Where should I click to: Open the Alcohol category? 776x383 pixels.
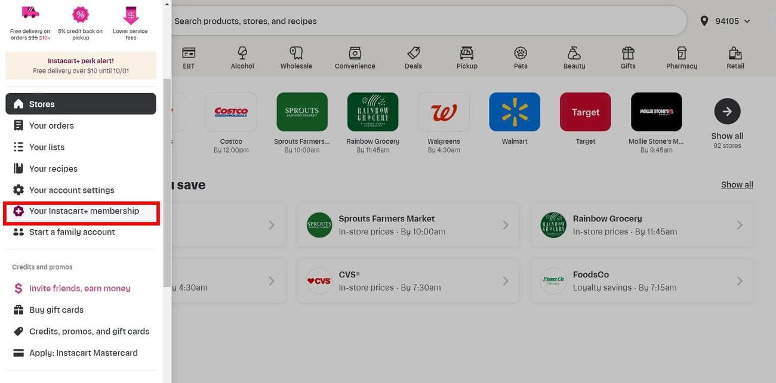(242, 57)
